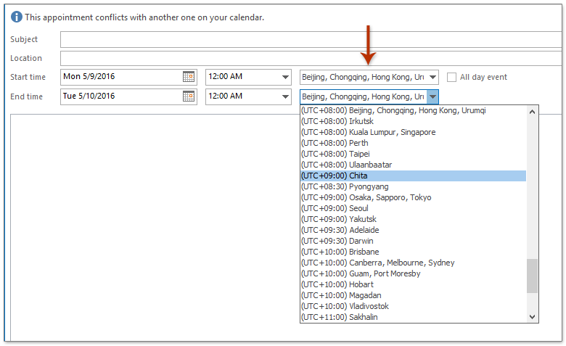Enable the All day event checkbox
566x346 pixels.
[452, 77]
